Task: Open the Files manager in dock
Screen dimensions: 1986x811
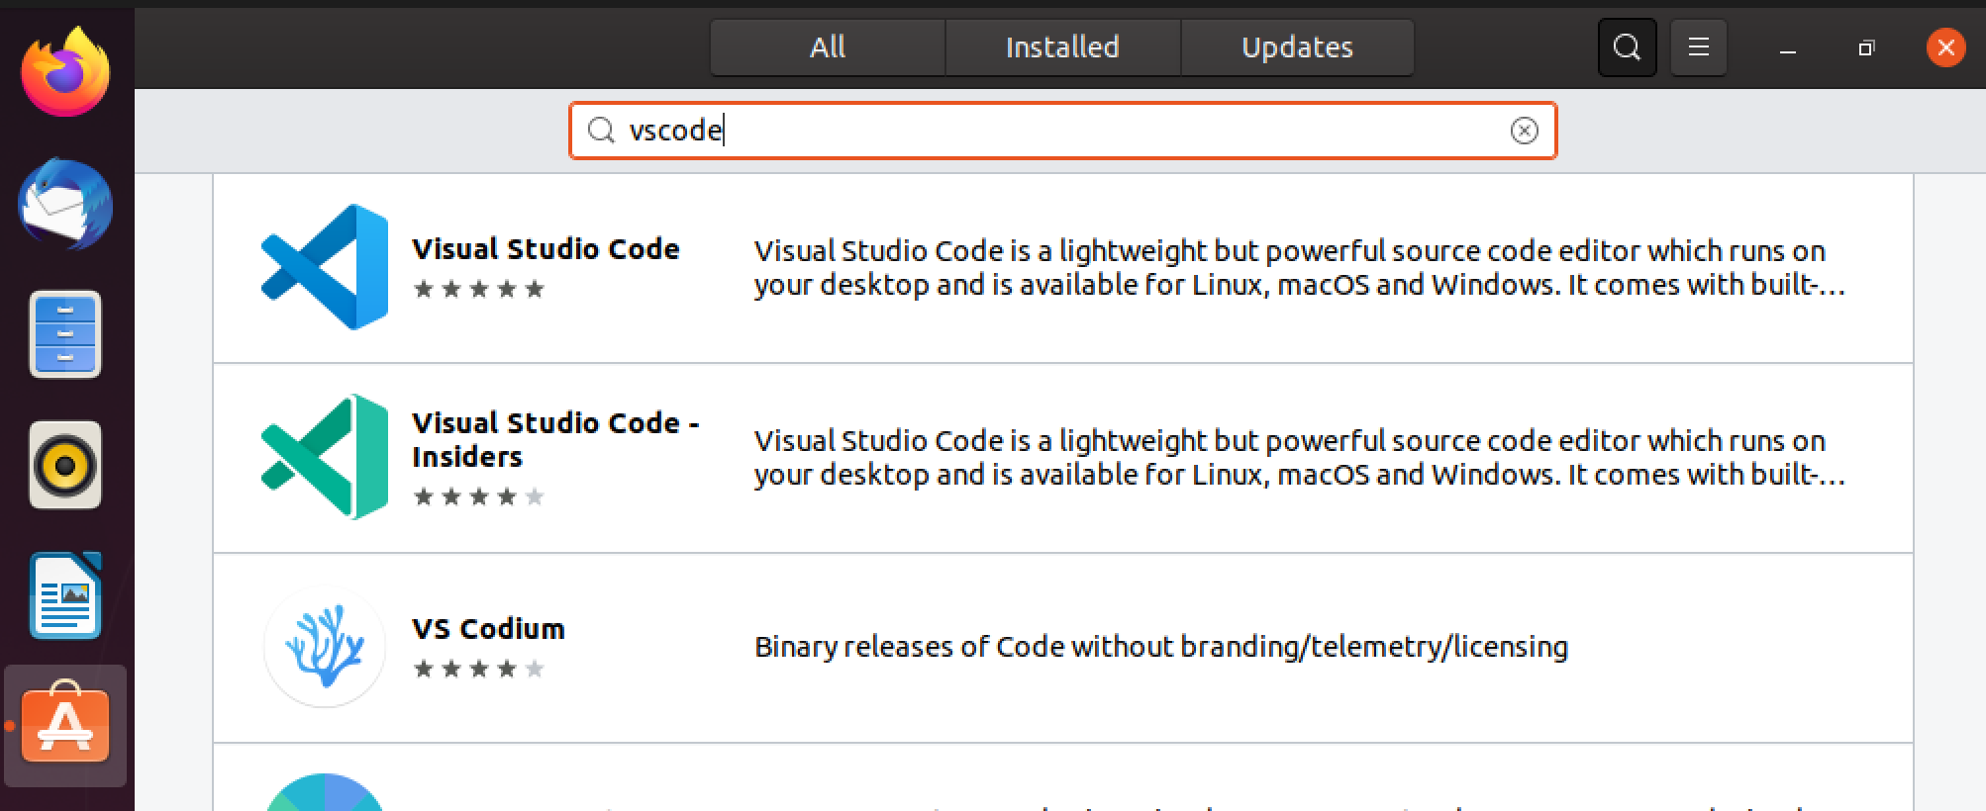Action: coord(65,334)
